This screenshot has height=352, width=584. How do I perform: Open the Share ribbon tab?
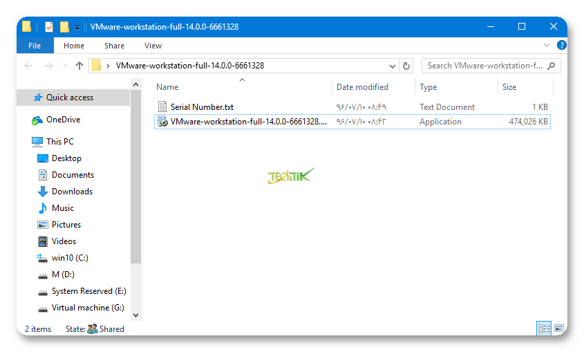coord(114,46)
